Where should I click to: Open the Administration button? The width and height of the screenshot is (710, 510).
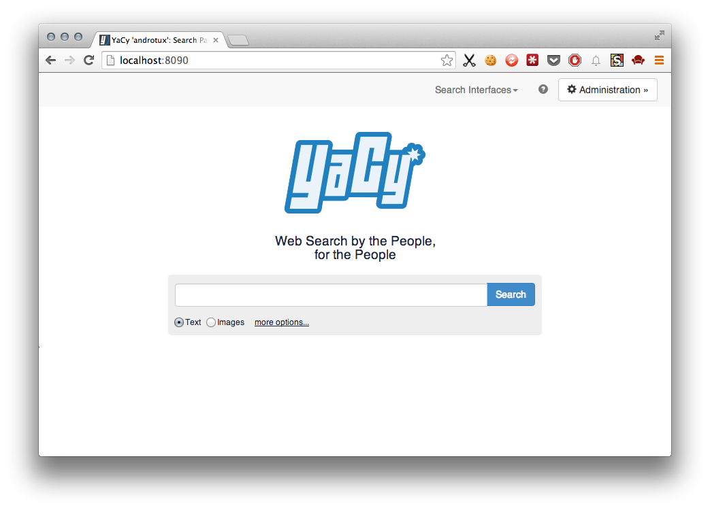point(608,90)
